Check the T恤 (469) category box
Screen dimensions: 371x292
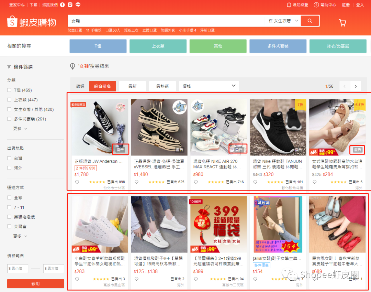tap(9, 90)
